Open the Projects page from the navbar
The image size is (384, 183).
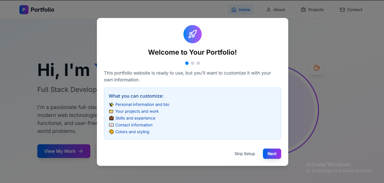(312, 9)
